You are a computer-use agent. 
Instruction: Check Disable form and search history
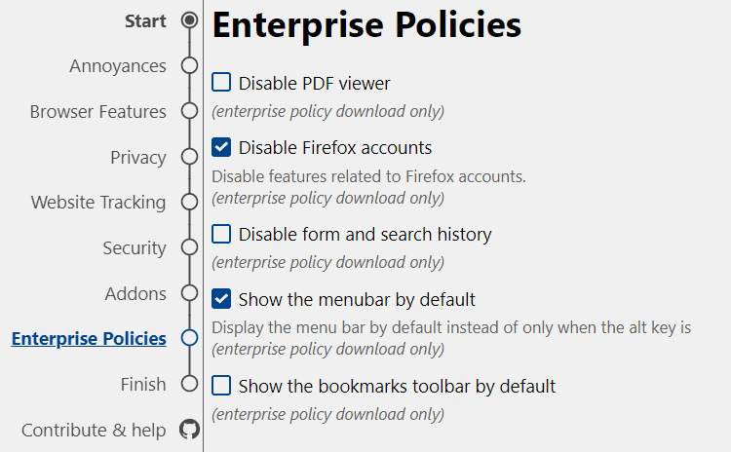222,234
